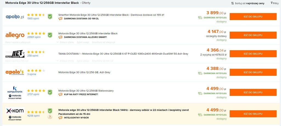Click delivery truck icon in komputronik offer

[x=200, y=93]
